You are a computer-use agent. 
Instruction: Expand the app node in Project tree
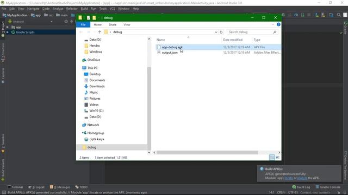(x=8, y=27)
